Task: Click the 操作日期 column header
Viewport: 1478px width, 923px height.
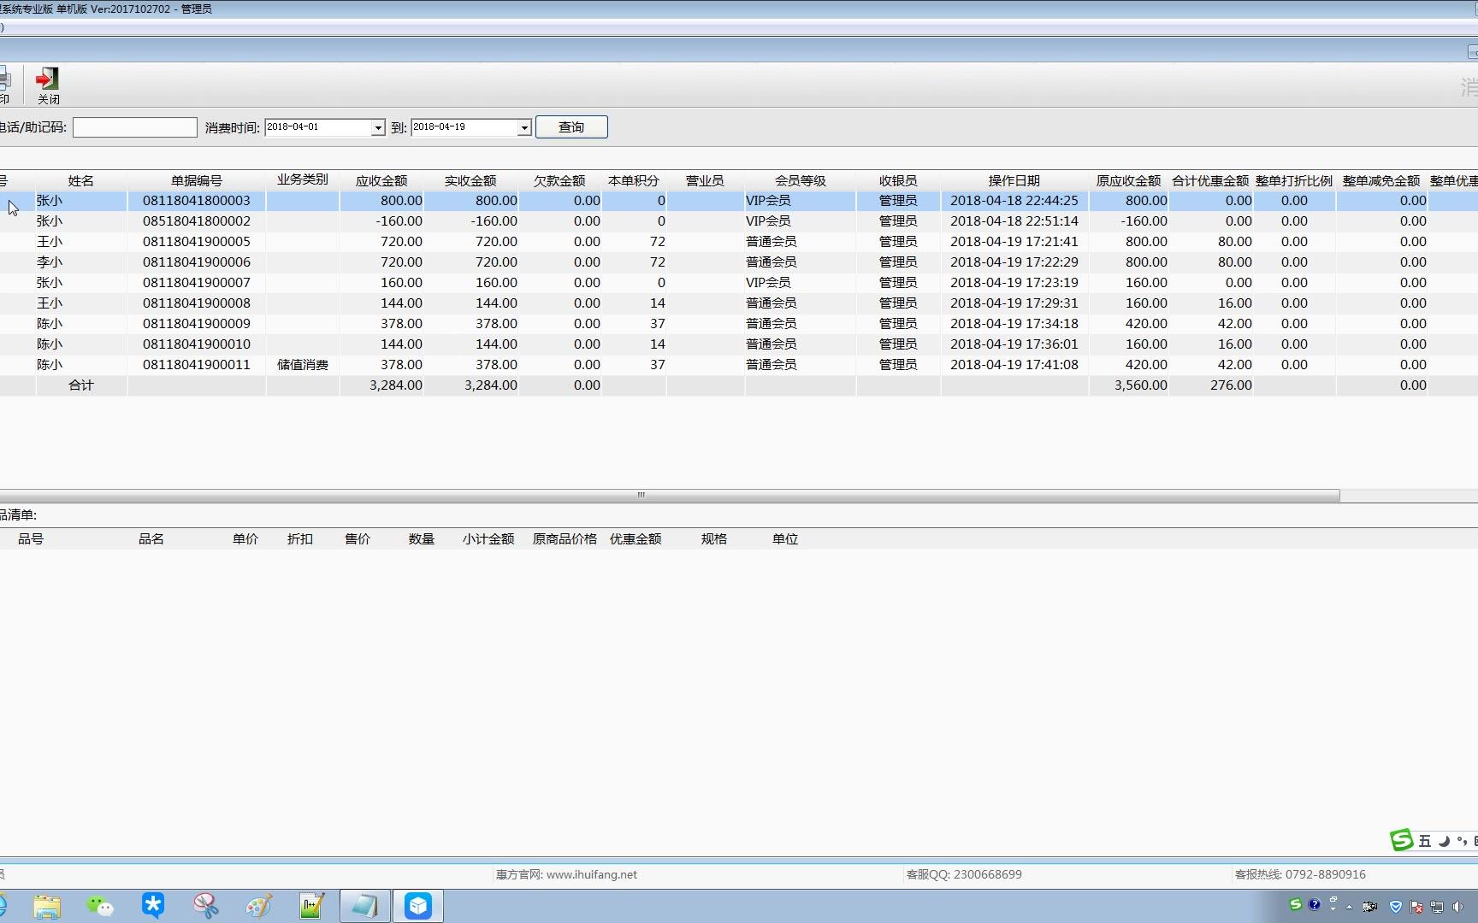Action: 1014,180
